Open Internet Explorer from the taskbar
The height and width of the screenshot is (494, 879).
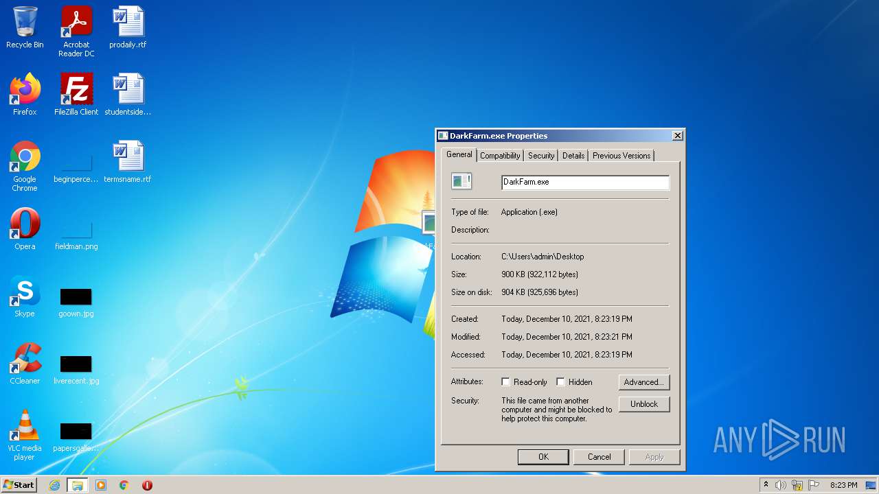point(54,485)
